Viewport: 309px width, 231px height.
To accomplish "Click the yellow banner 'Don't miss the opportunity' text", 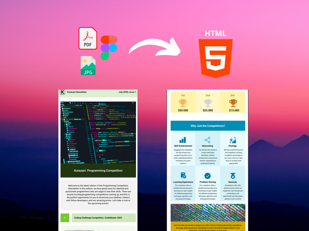I will click(x=208, y=228).
